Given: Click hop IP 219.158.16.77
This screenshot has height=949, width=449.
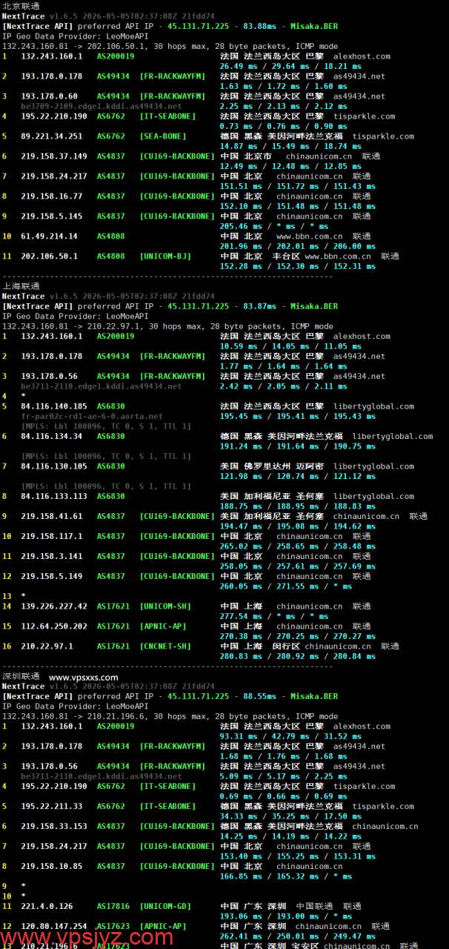Looking at the screenshot, I should click(x=51, y=196).
